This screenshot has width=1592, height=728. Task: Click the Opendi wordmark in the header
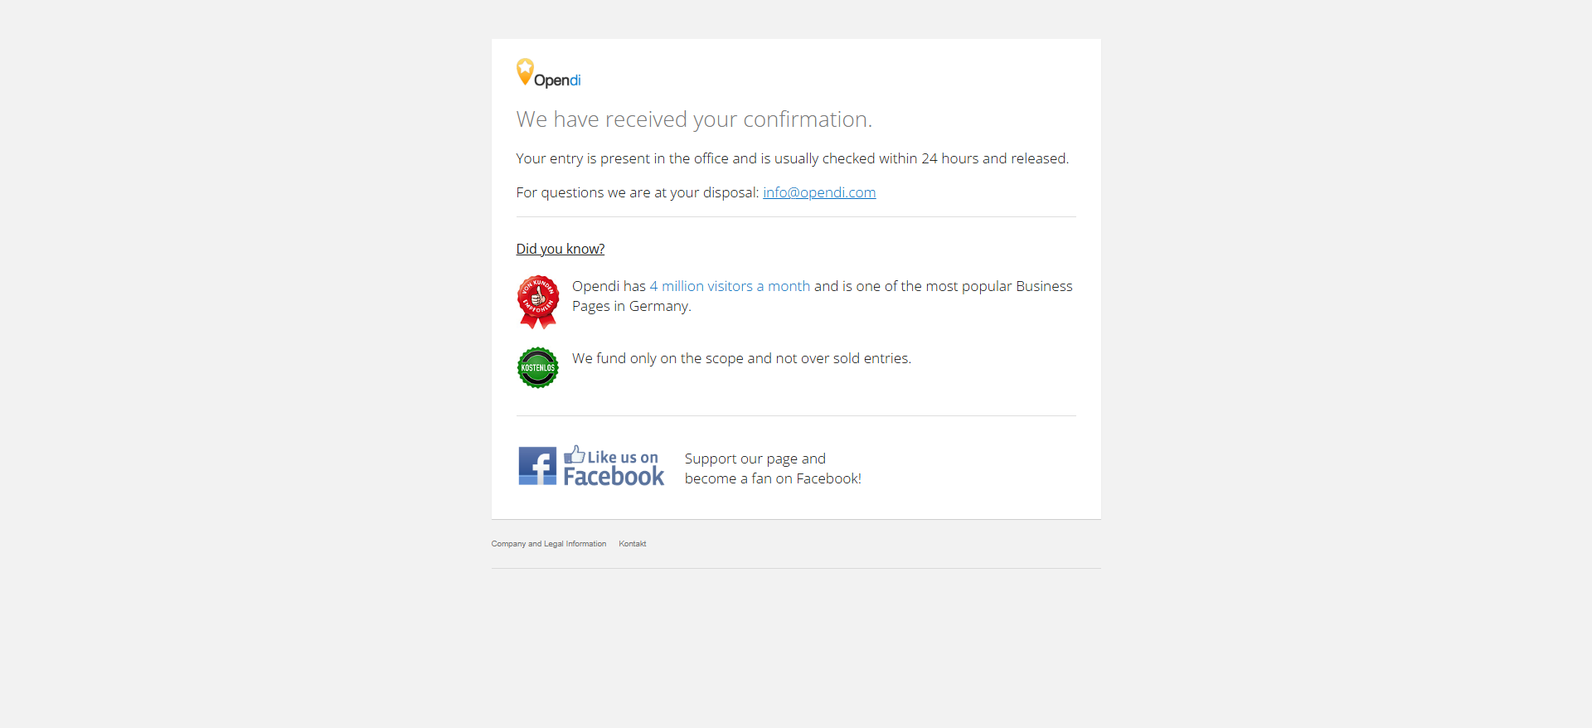pos(557,80)
